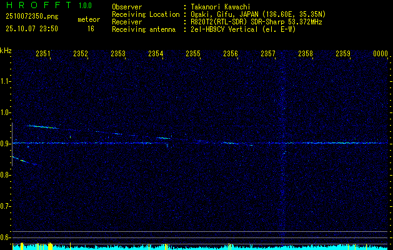The height and width of the screenshot is (250, 393).
Task: Click the Receiving antenna label
Action: pyautogui.click(x=144, y=29)
